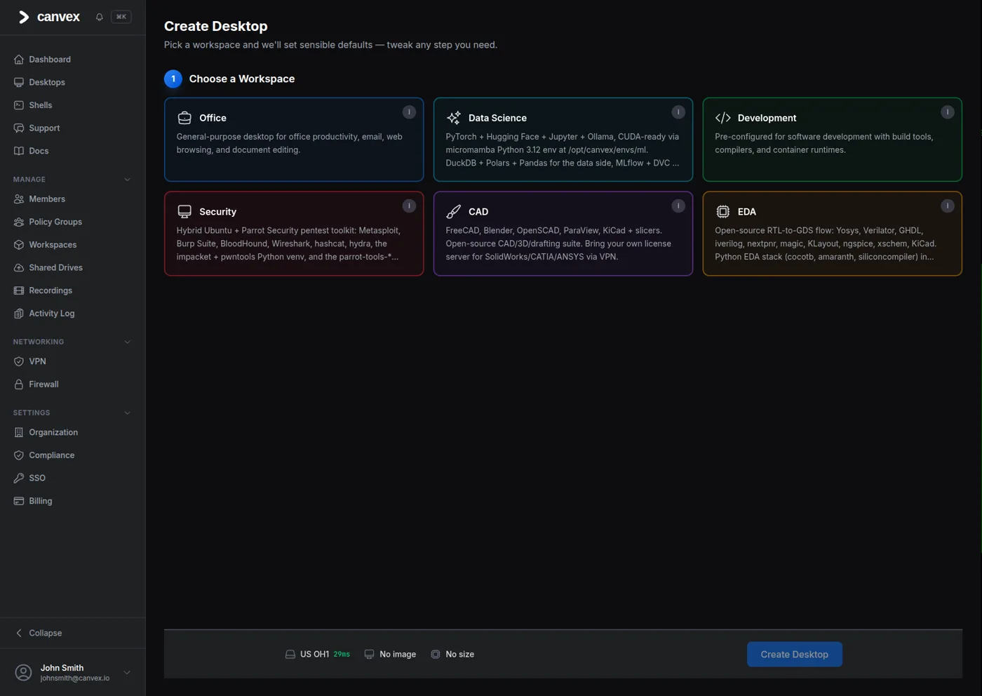This screenshot has width=982, height=696.
Task: Click the Dashboard home icon
Action: click(19, 60)
